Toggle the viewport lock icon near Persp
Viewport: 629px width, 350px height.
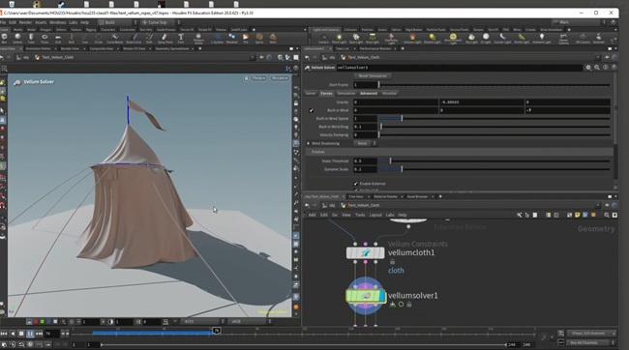[x=246, y=78]
